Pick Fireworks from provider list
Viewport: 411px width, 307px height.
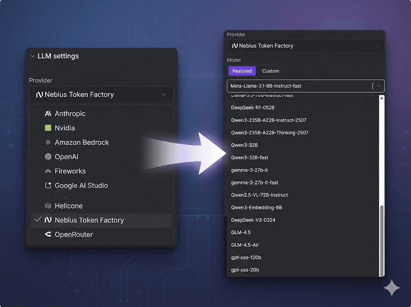(x=101, y=171)
